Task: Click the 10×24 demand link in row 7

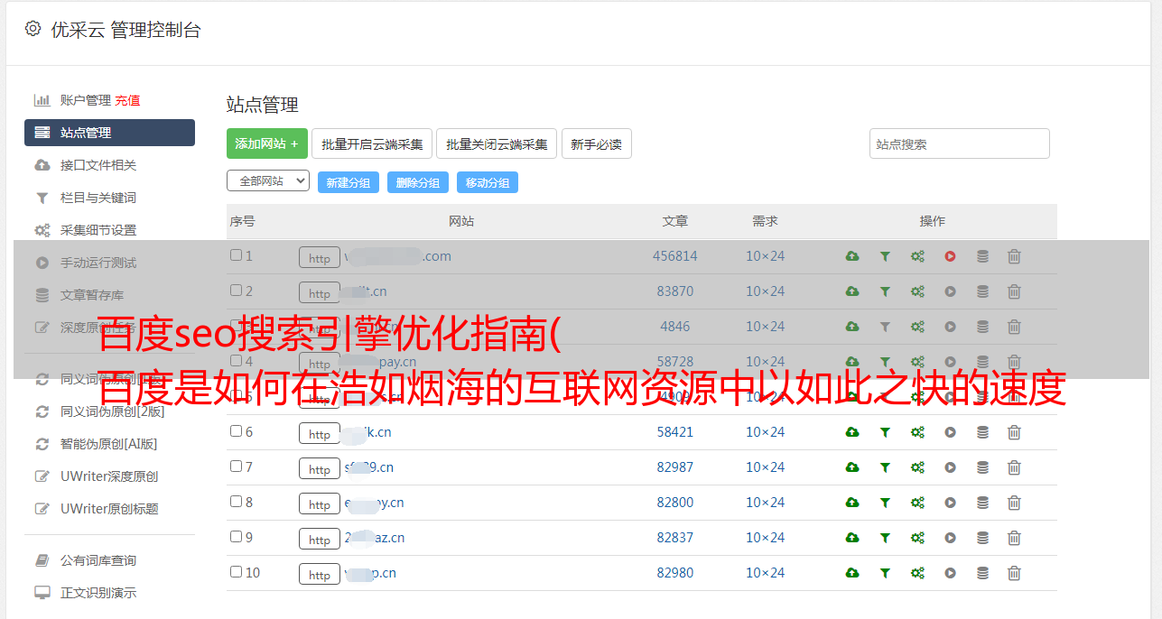Action: (x=766, y=467)
